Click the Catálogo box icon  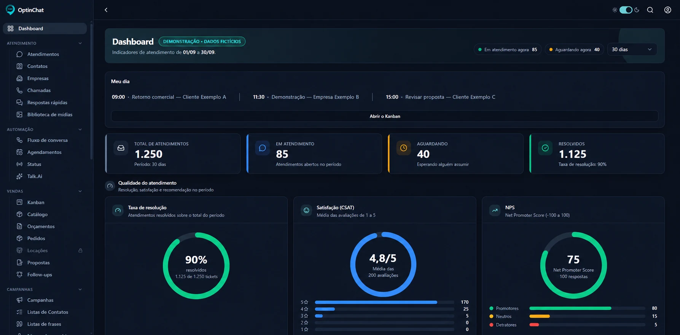pos(19,214)
